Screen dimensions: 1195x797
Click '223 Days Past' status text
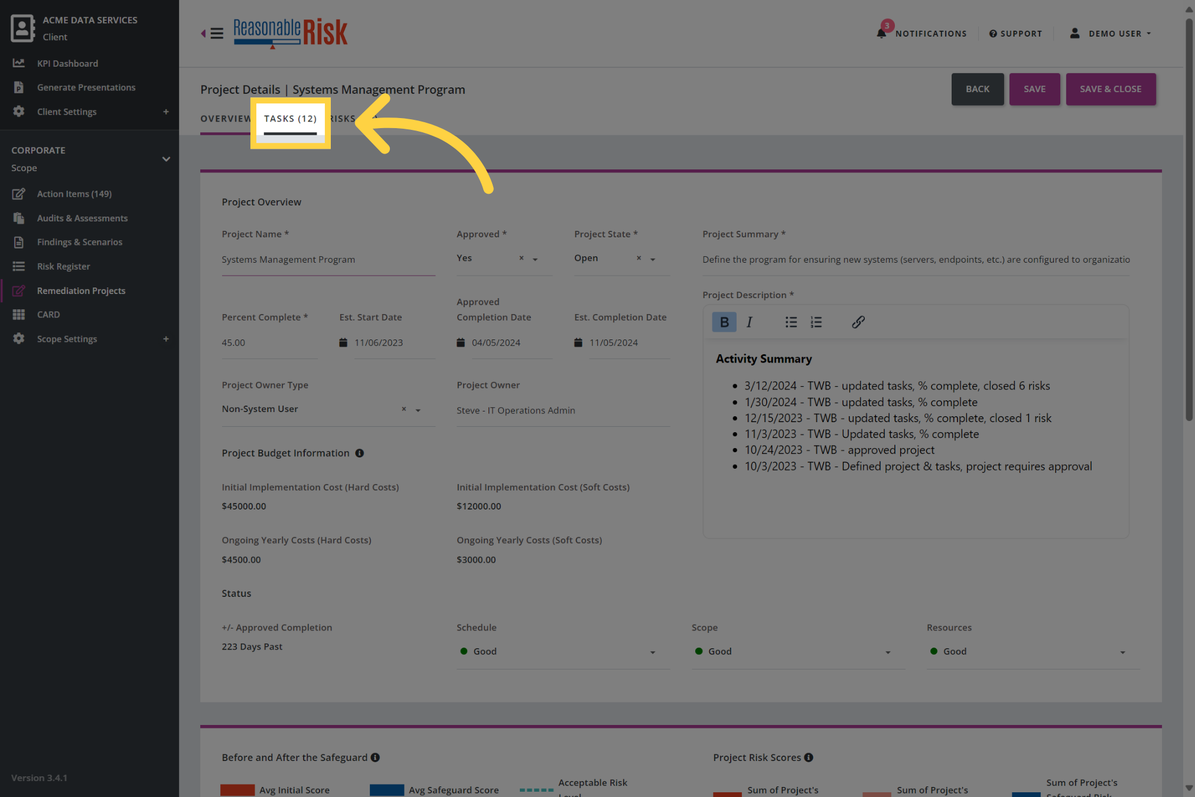point(252,646)
